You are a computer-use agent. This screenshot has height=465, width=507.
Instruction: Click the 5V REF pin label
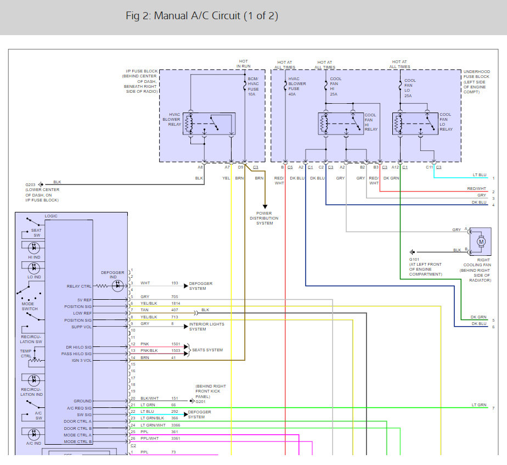[84, 300]
